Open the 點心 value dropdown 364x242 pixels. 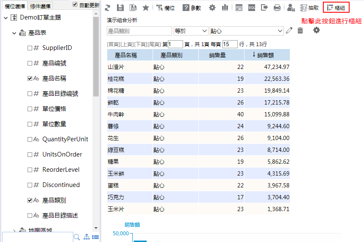246,31
